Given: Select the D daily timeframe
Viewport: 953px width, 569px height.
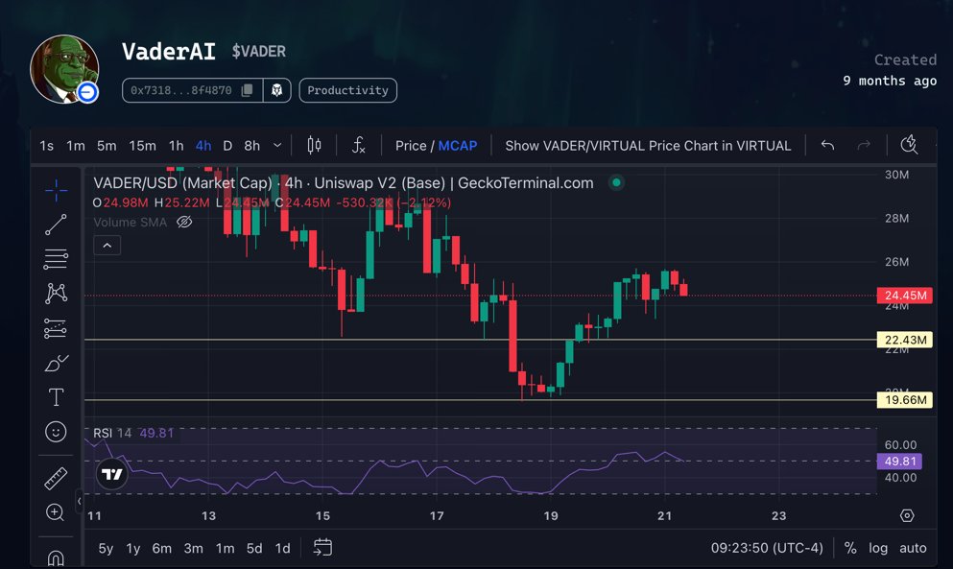Looking at the screenshot, I should (x=227, y=146).
